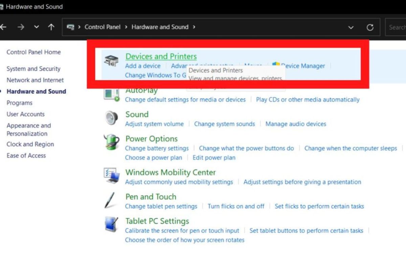The image size is (406, 270).
Task: Click the Devices and Printers category icon
Action: (111, 61)
